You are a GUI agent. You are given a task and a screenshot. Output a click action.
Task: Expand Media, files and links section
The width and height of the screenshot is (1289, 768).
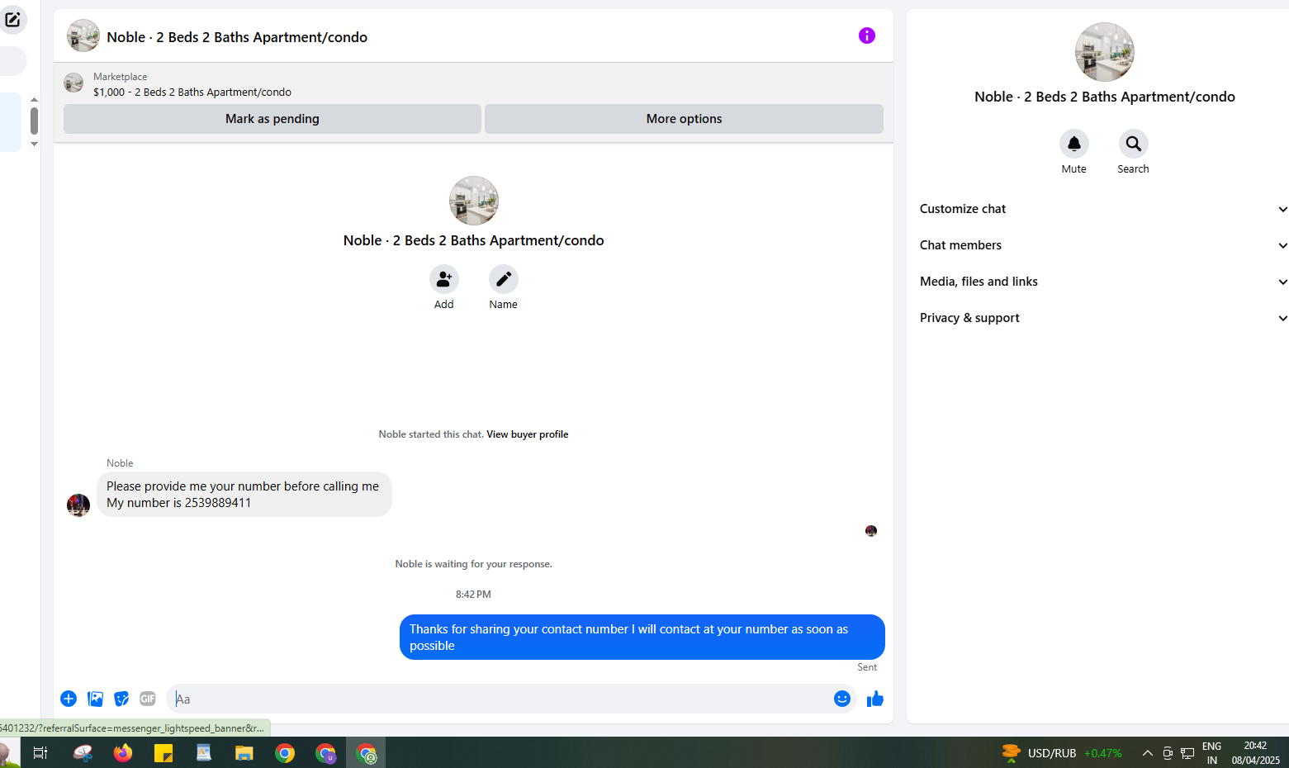coord(1103,282)
